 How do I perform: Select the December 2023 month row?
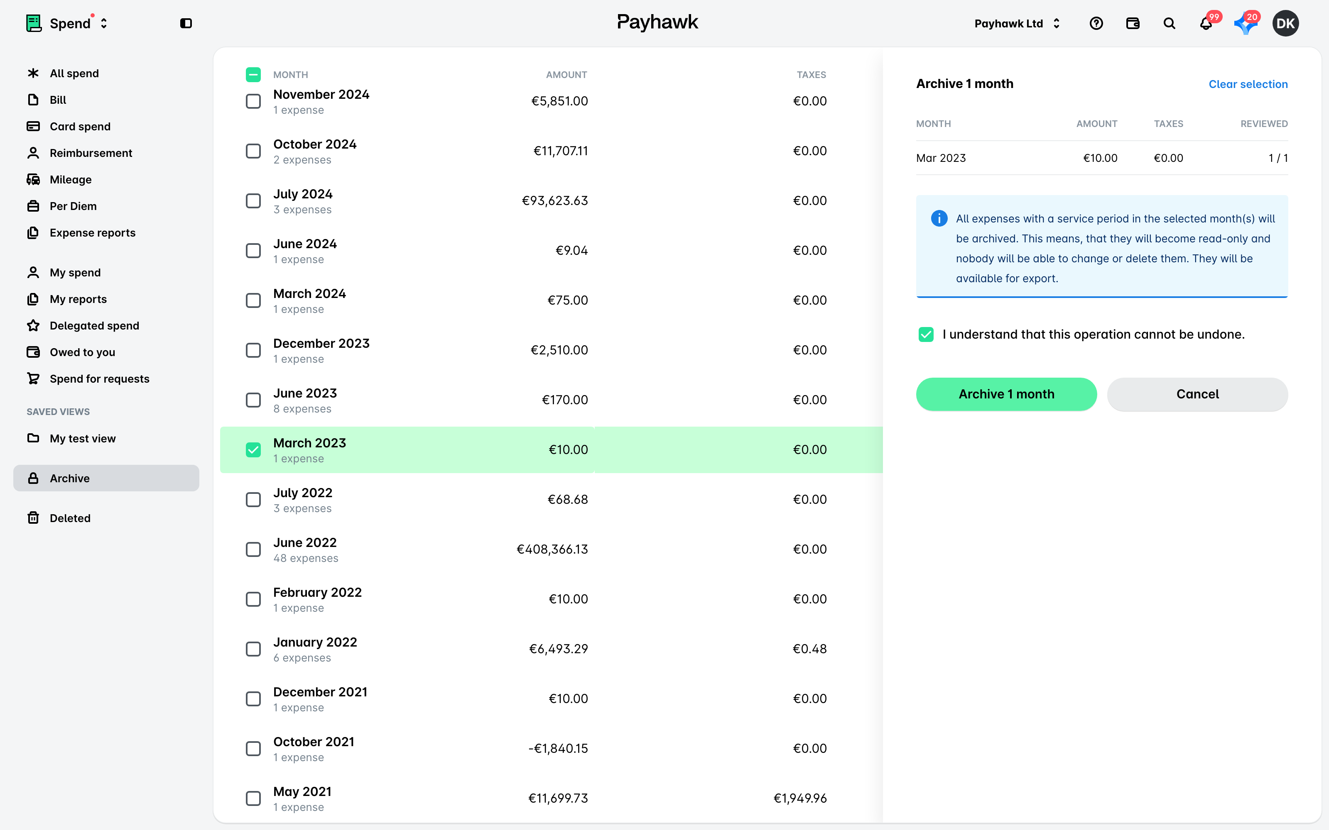coord(552,350)
